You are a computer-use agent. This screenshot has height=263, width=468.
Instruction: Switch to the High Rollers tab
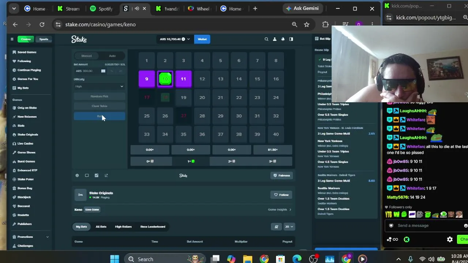[123, 227]
